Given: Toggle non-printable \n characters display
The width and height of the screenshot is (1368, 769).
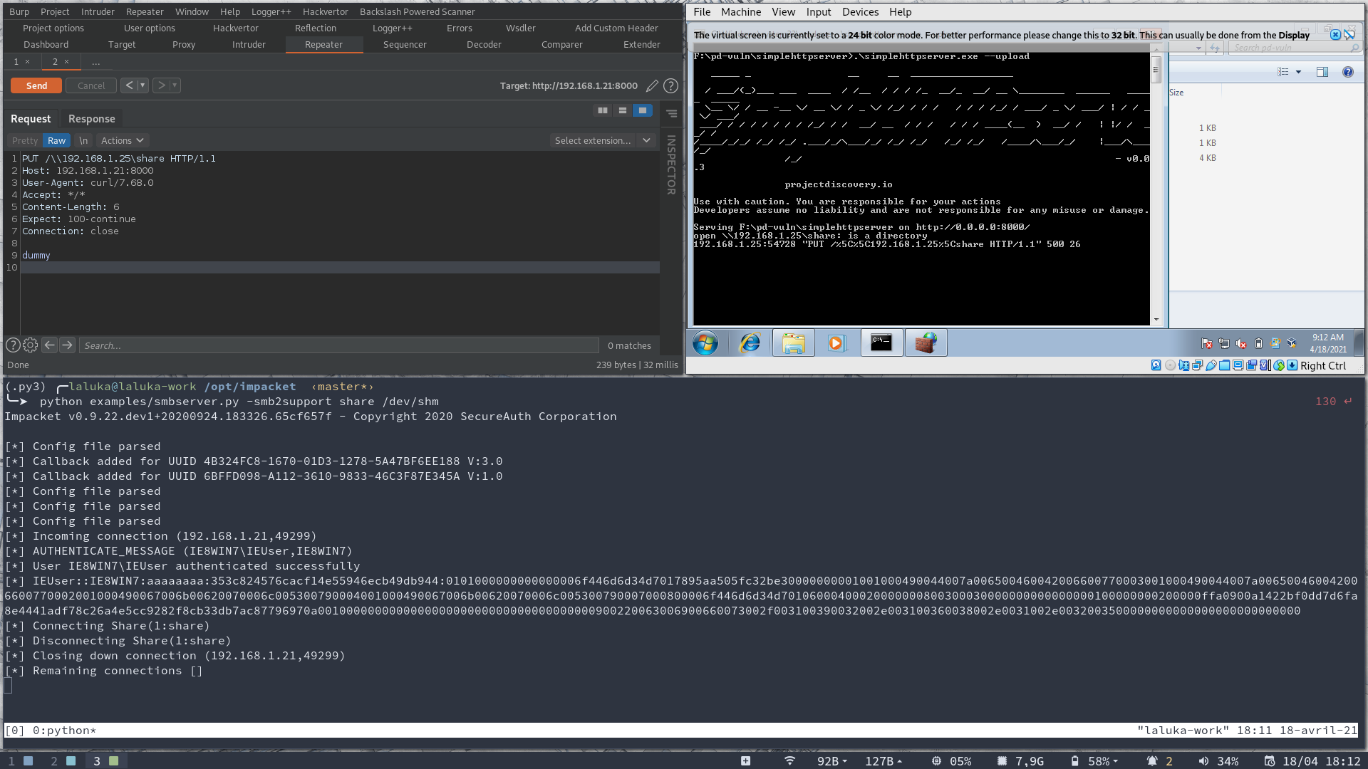Looking at the screenshot, I should click(83, 141).
